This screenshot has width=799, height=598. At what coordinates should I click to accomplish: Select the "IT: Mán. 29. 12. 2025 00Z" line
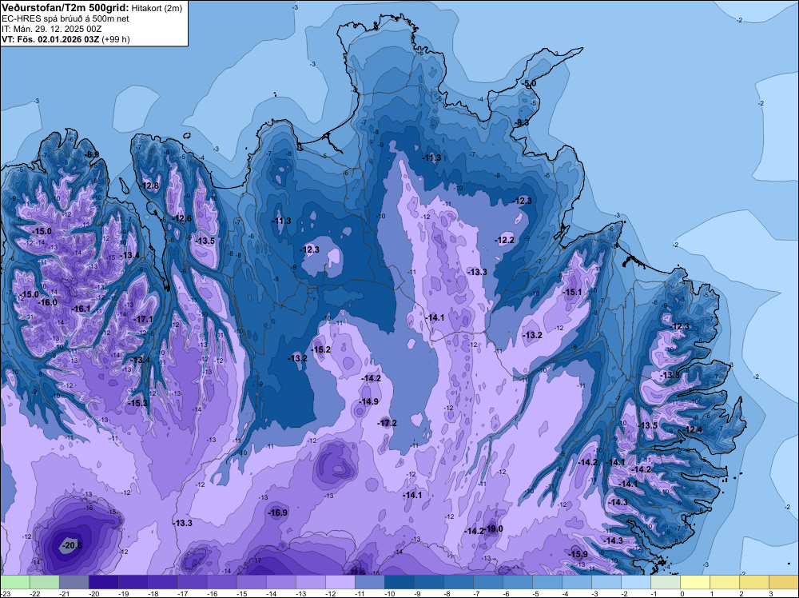pos(51,29)
